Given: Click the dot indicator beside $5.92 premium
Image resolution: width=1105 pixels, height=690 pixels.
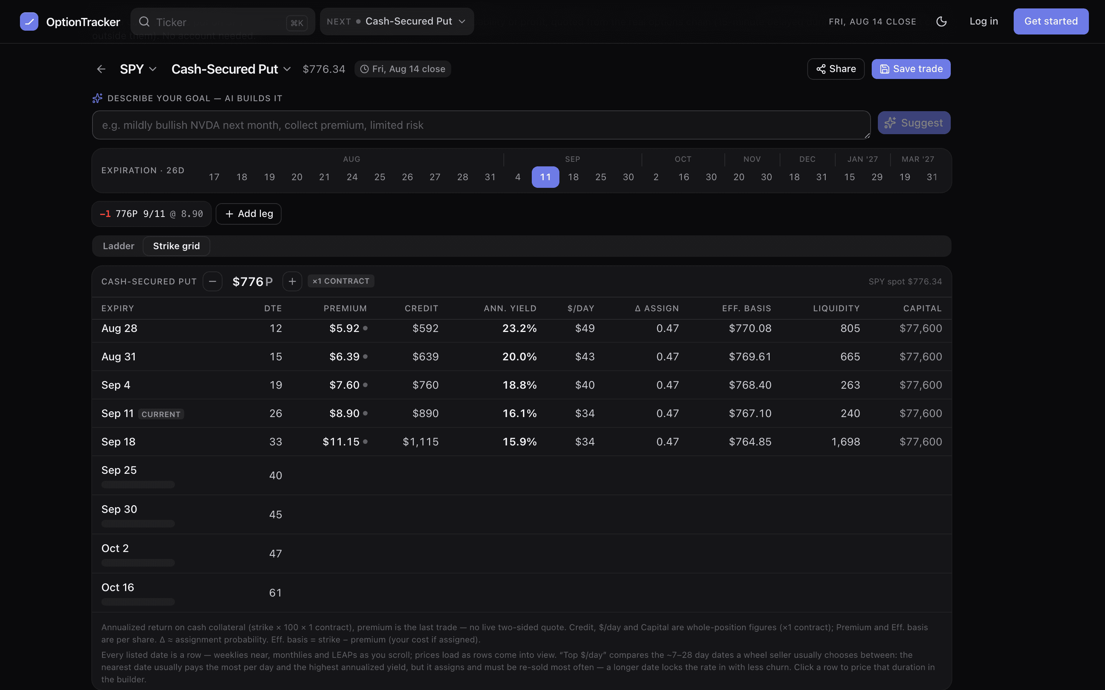Looking at the screenshot, I should [x=365, y=328].
